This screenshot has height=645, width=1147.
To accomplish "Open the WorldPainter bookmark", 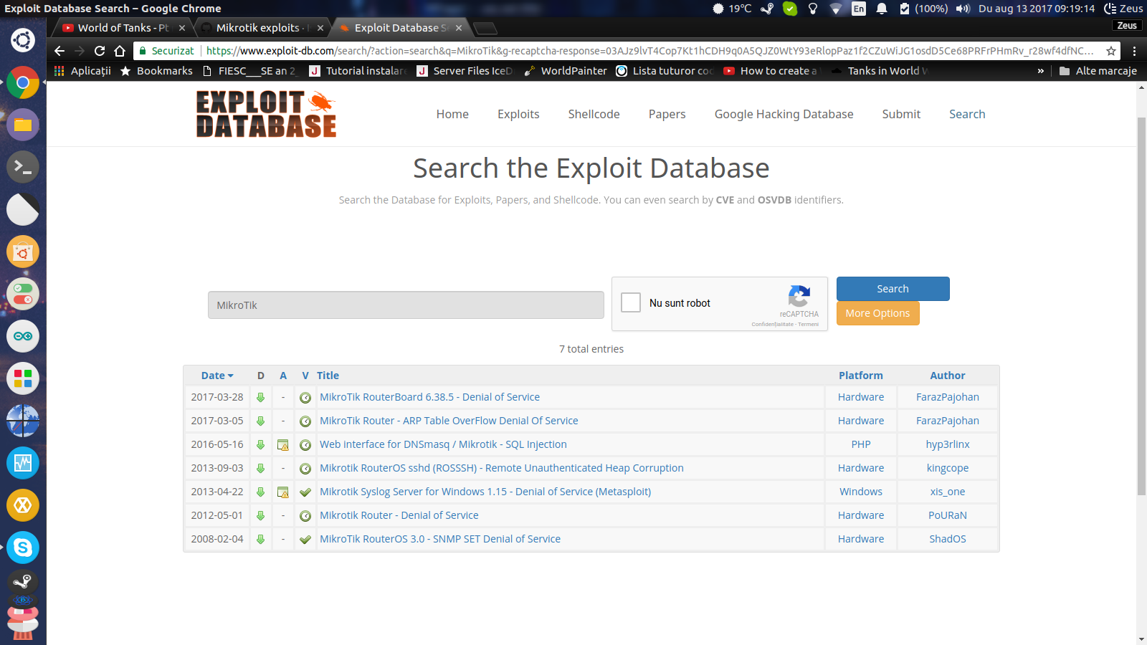I will (565, 71).
